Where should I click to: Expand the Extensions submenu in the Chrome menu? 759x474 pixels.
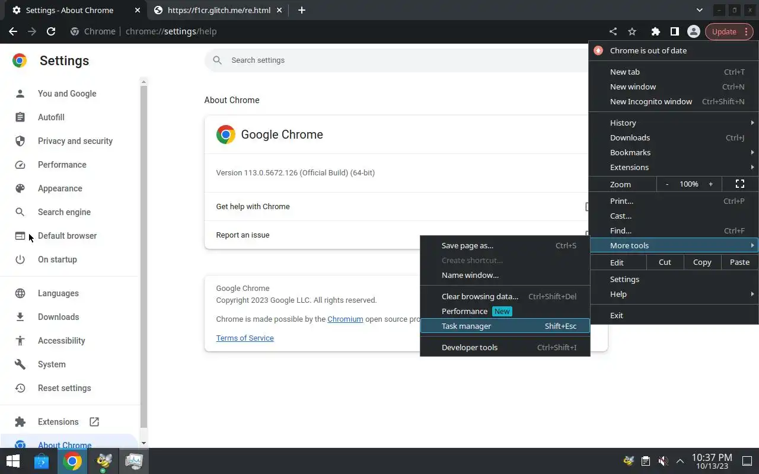click(674, 167)
